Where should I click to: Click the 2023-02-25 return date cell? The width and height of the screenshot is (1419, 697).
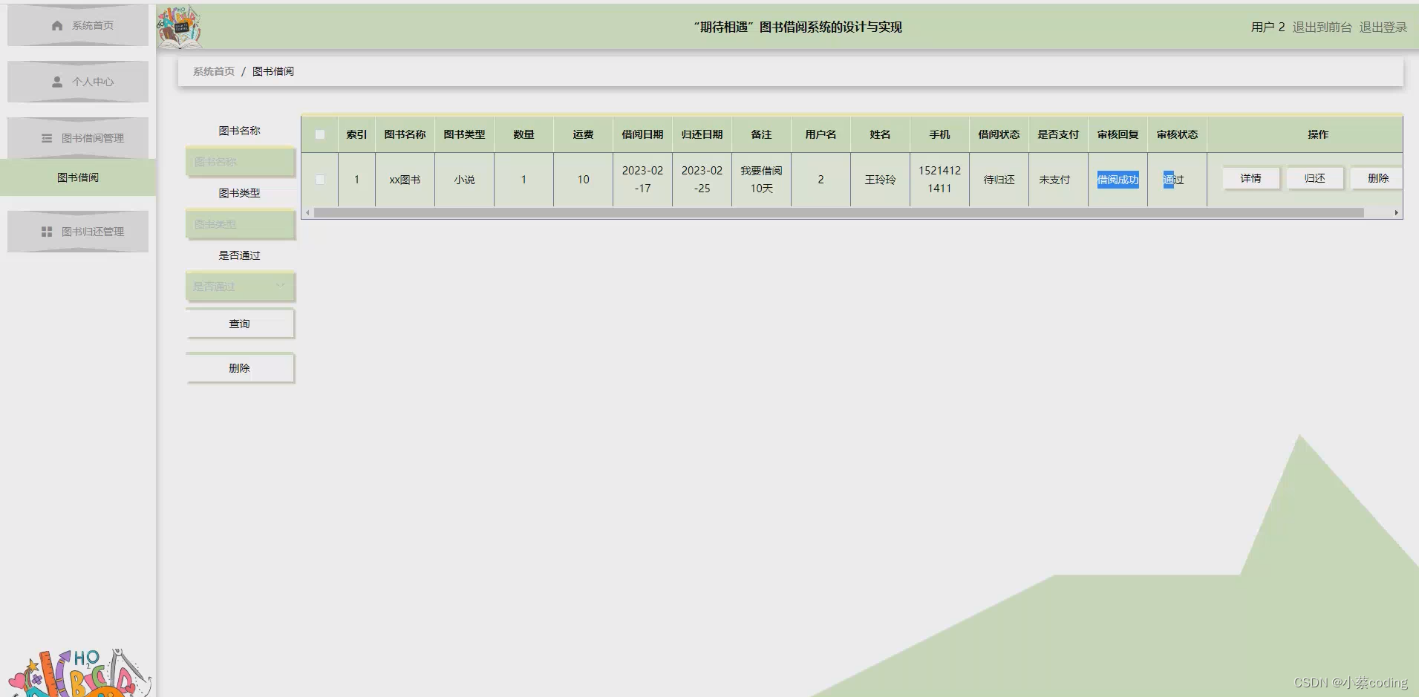tap(702, 180)
